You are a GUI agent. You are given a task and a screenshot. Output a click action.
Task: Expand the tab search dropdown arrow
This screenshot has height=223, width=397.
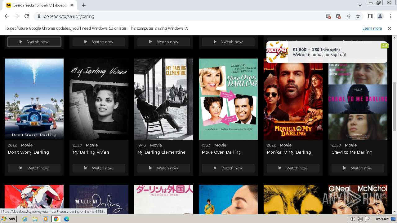tap(360, 5)
